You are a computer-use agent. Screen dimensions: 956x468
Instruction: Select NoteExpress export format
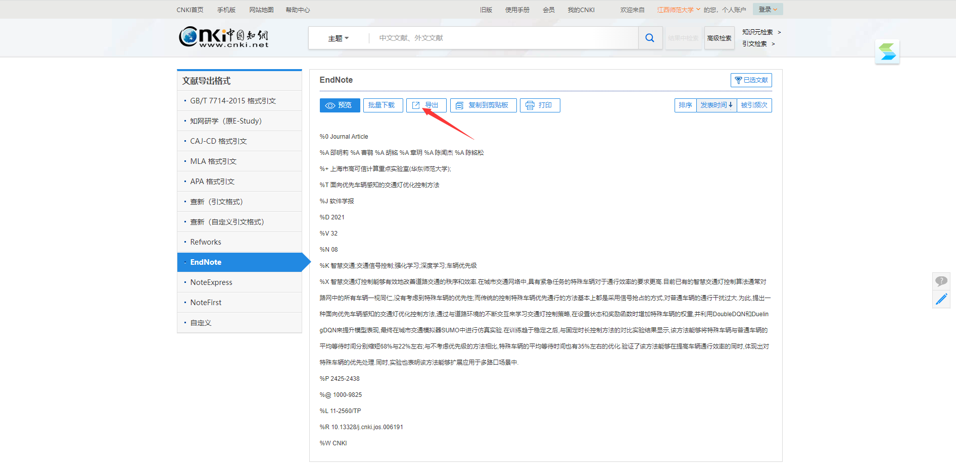240,282
